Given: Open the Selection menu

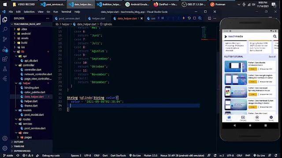Looking at the screenshot, I should [29, 12].
